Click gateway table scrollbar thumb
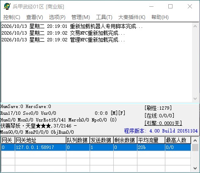This screenshot has width=200, height=173. point(195,147)
